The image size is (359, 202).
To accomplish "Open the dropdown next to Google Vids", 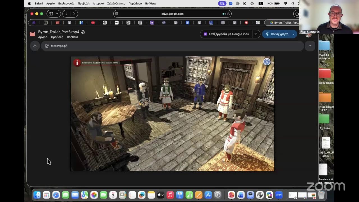I will click(x=256, y=34).
